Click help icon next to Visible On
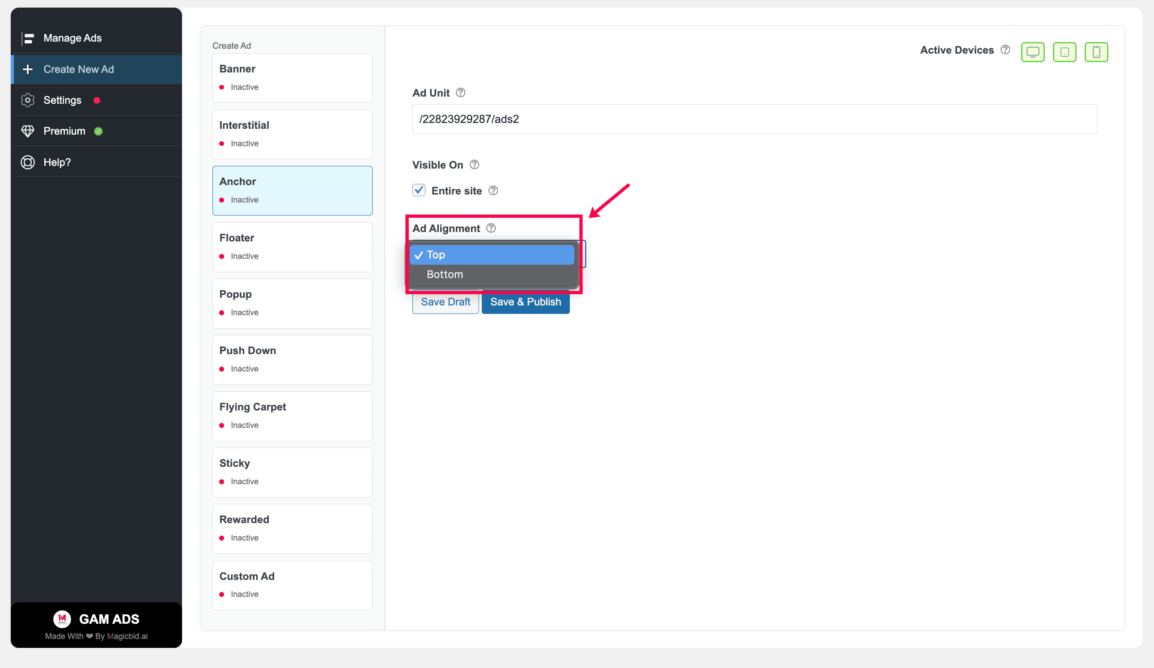The image size is (1154, 668). coord(475,165)
